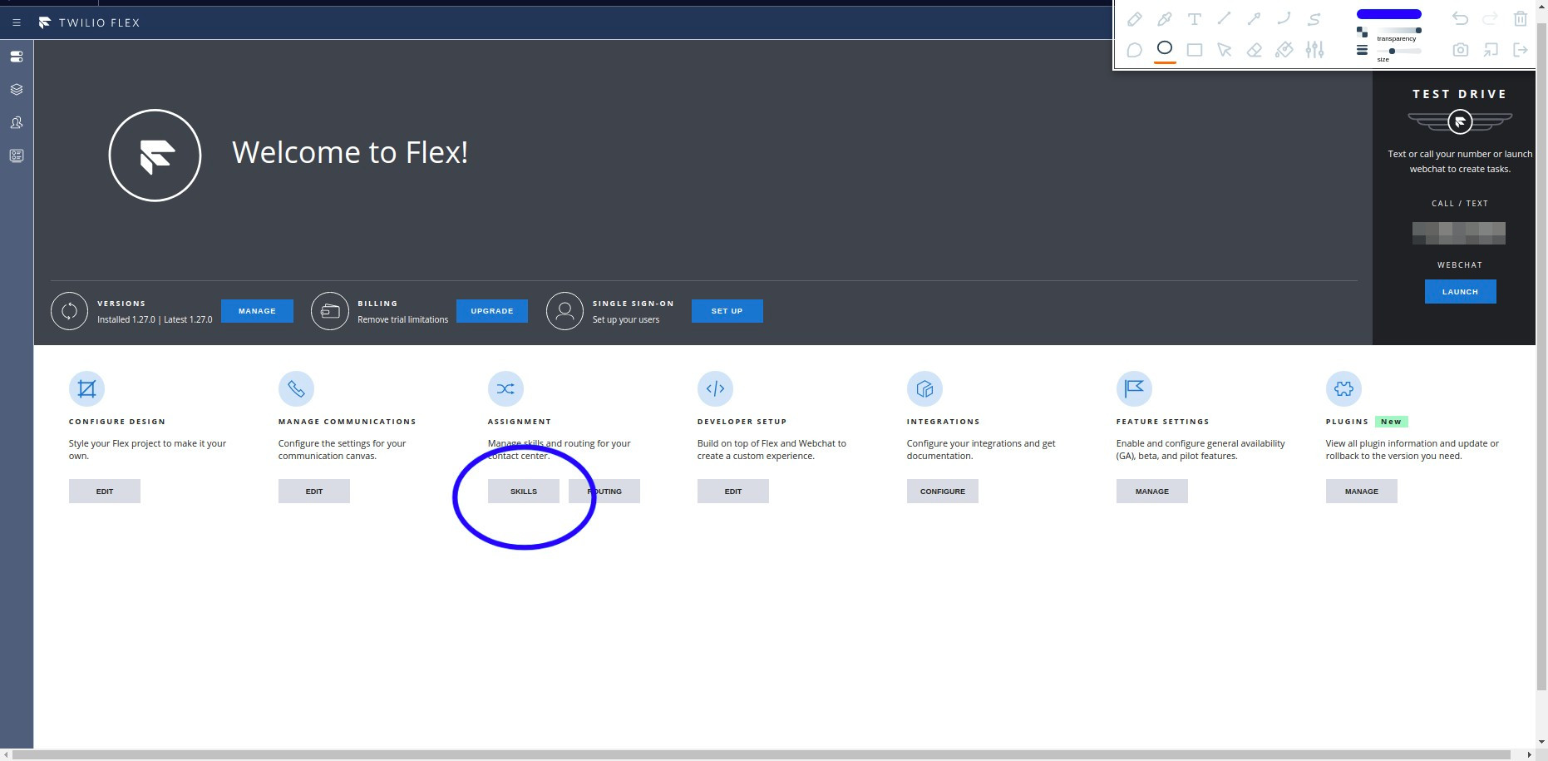Open the hamburger menu in Flex header
The height and width of the screenshot is (761, 1548).
[17, 22]
